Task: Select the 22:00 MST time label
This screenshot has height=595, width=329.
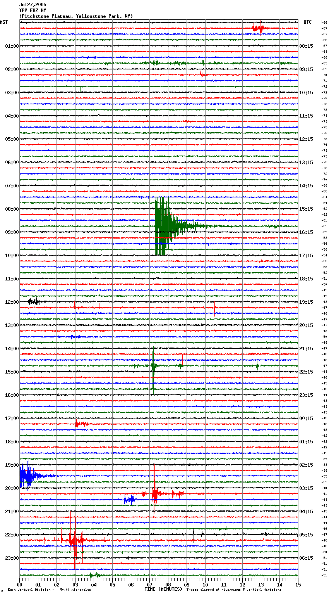Action: pos(12,535)
